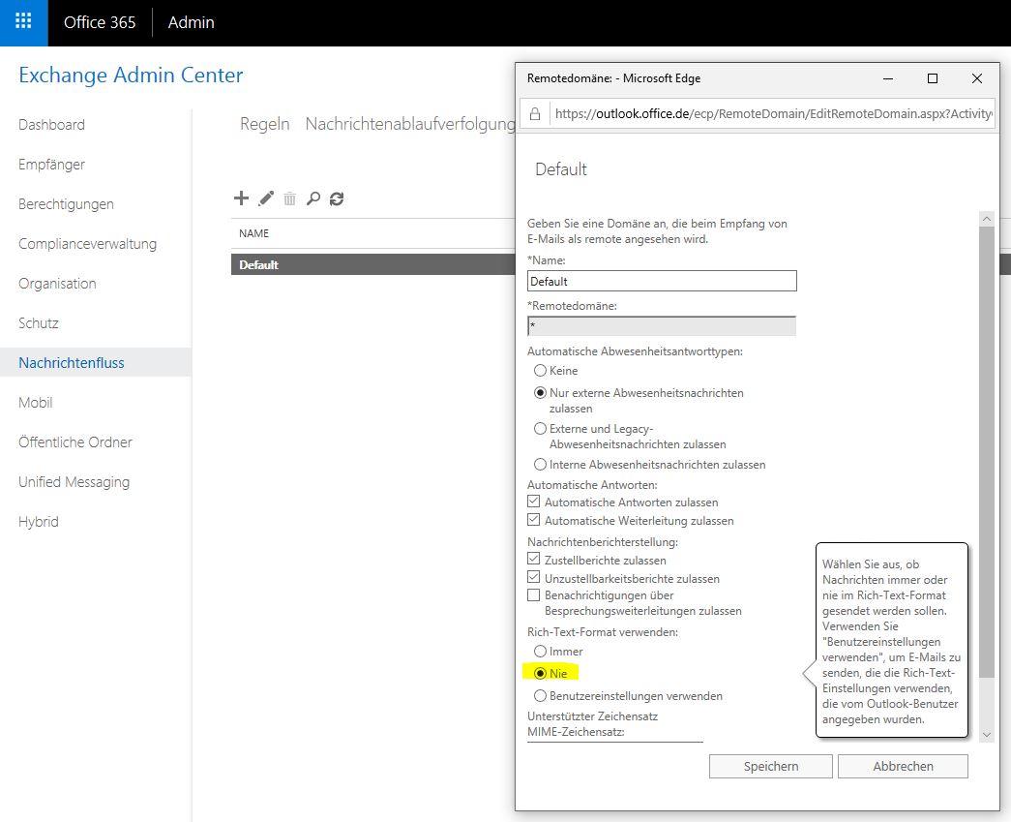Viewport: 1011px width, 822px height.
Task: Open the Office 365 app launcher grid
Action: pyautogui.click(x=23, y=23)
